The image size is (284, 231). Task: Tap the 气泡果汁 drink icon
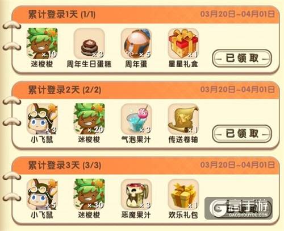tap(136, 119)
